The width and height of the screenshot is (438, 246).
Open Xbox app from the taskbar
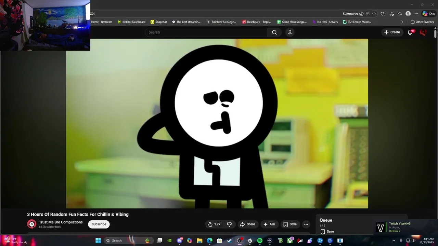coord(290,241)
